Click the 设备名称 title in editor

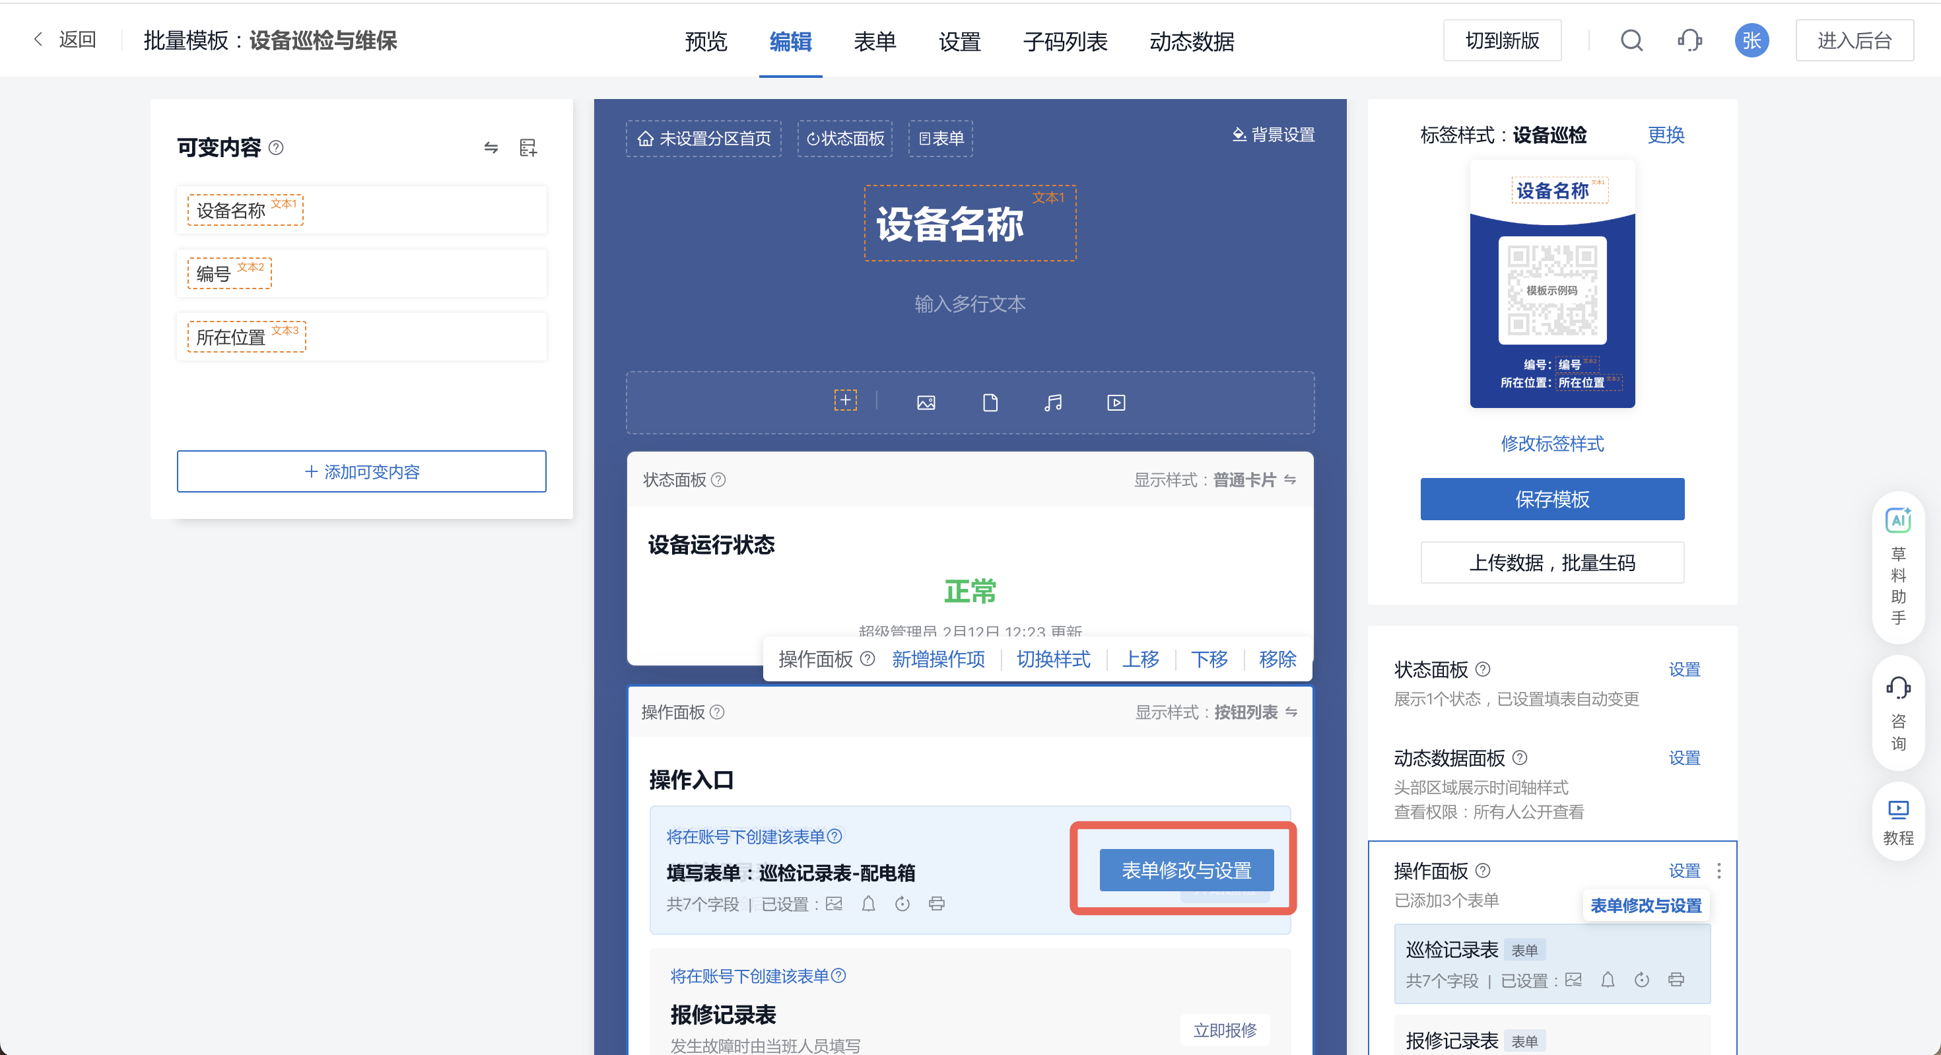point(970,224)
